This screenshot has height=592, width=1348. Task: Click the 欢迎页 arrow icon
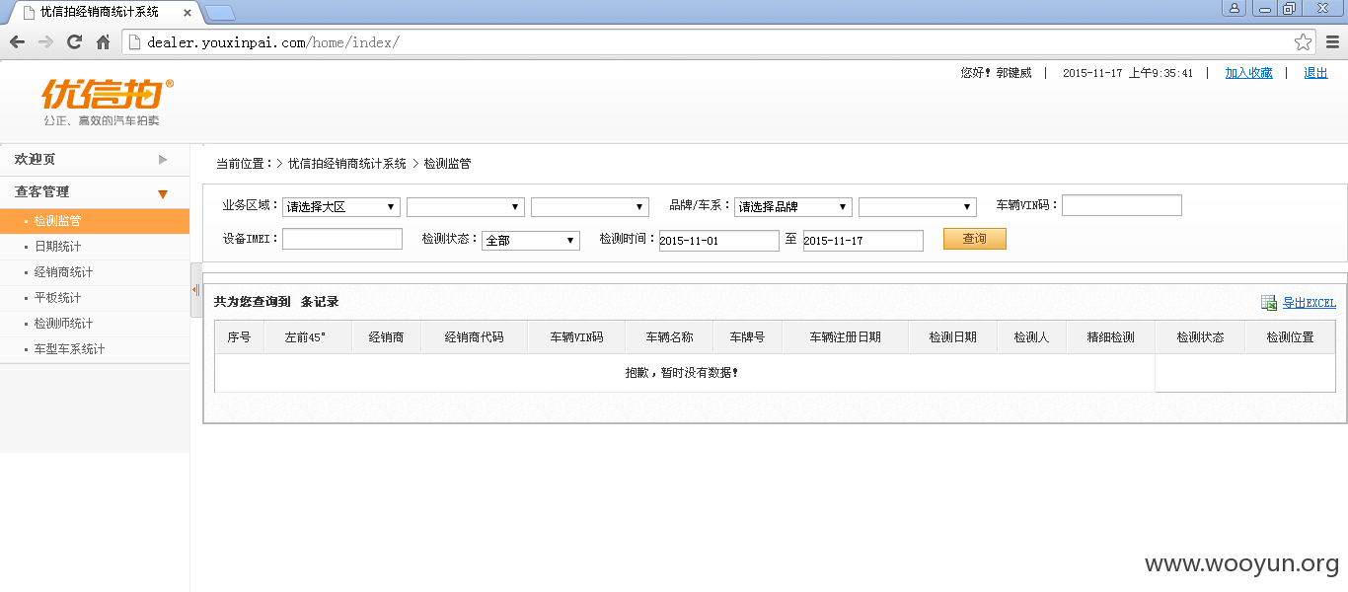pos(163,159)
